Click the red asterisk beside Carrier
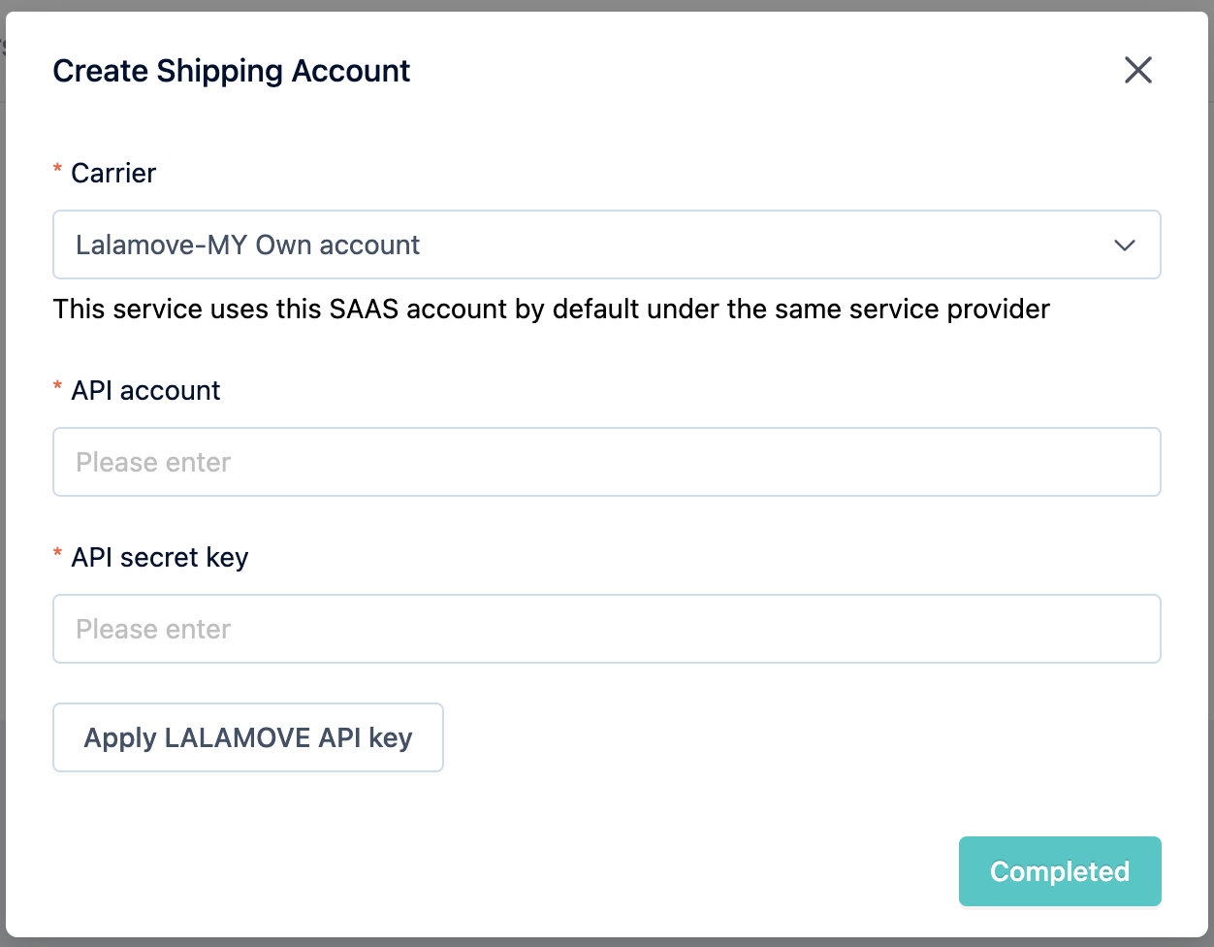This screenshot has height=947, width=1214. [x=57, y=171]
